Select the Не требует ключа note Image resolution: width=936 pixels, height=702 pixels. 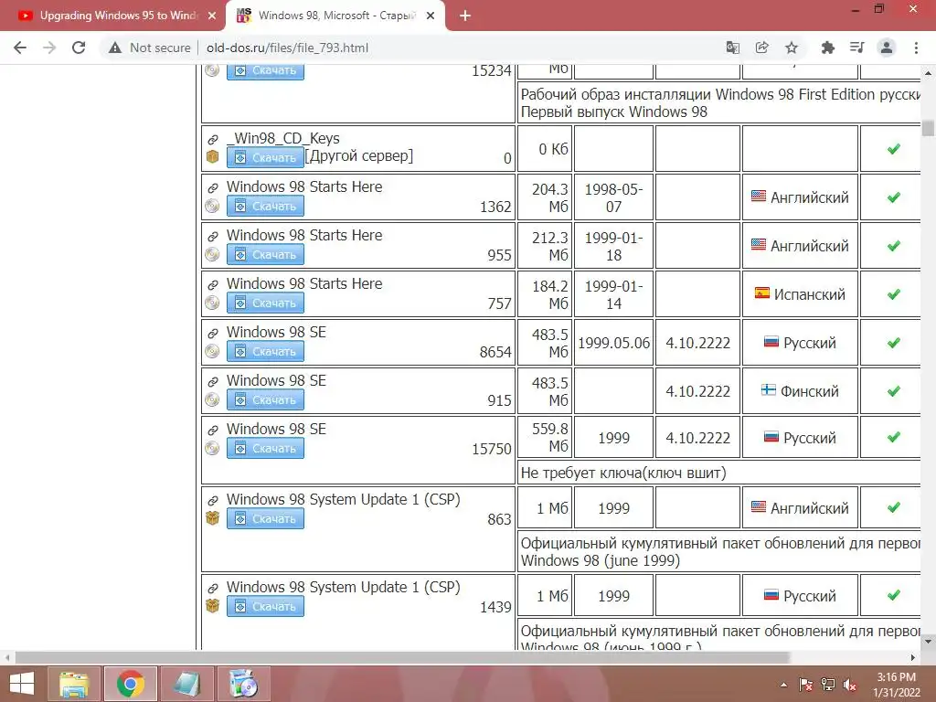(x=623, y=473)
